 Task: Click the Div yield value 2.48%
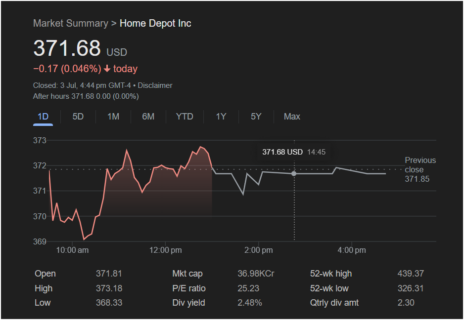tap(250, 303)
